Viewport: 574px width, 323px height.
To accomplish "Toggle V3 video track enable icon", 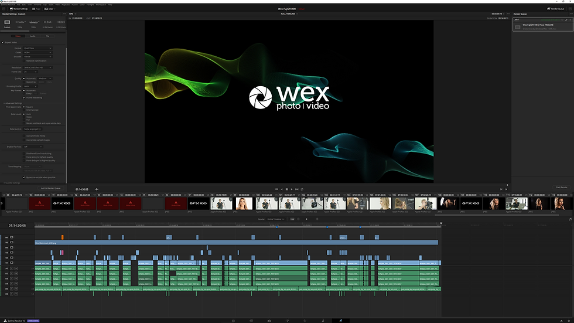I will pyautogui.click(x=12, y=253).
